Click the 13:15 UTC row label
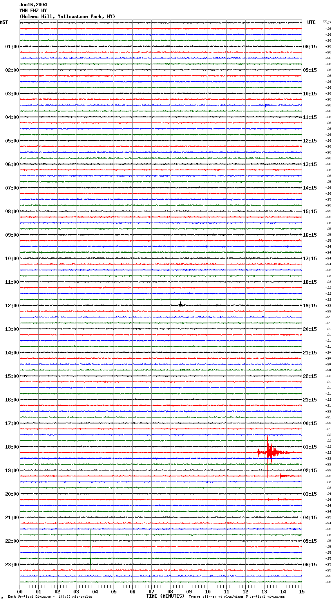This screenshot has height=602, width=333. click(310, 164)
